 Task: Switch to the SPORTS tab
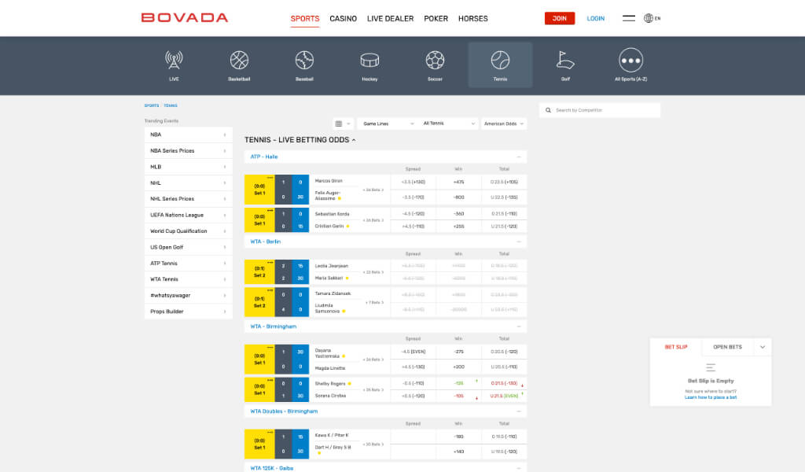(305, 19)
